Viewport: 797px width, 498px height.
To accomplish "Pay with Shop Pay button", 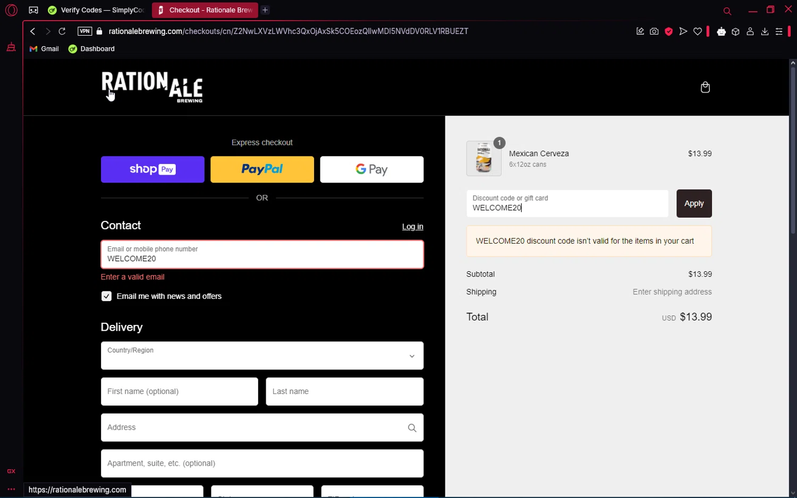I will (152, 169).
